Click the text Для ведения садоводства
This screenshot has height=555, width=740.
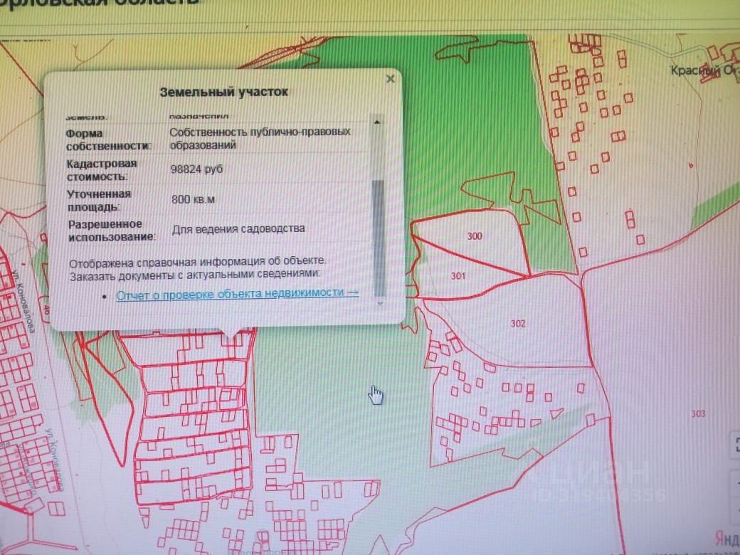click(238, 229)
